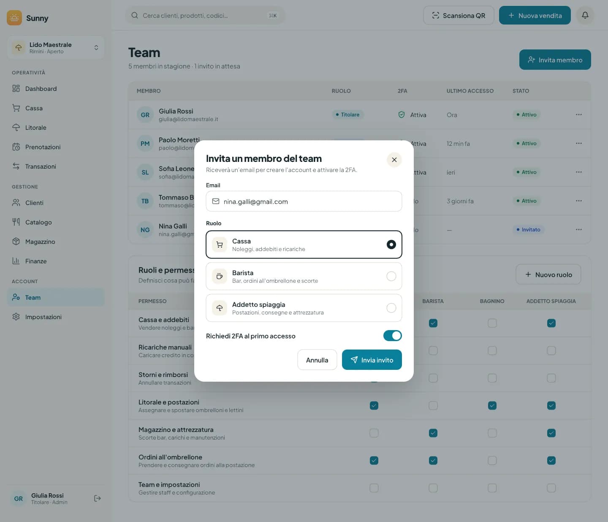Click the search magnifier icon
The height and width of the screenshot is (522, 608).
[x=135, y=15]
